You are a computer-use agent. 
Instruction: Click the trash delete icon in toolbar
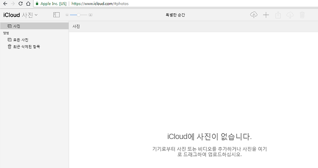tap(302, 15)
